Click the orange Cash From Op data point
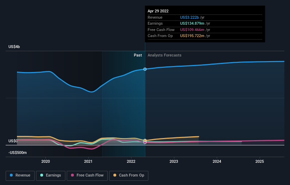Image resolution: width=290 pixels, height=185 pixels. click(145, 140)
